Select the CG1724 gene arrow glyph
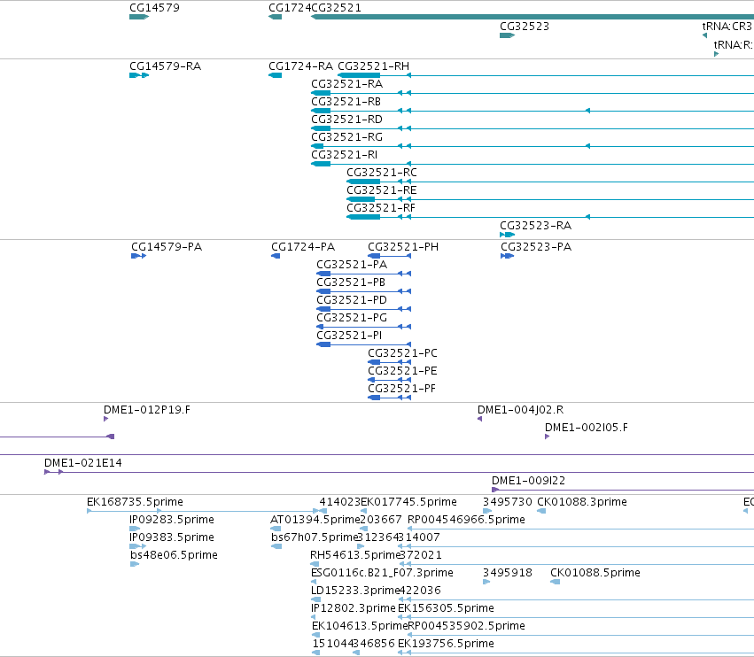The image size is (754, 657). pos(275,18)
